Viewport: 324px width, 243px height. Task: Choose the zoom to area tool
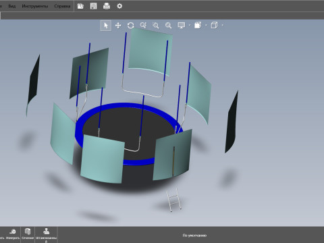[156, 26]
